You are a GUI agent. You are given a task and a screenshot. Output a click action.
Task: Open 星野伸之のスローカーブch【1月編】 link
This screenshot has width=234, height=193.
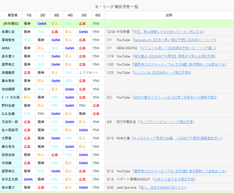pyautogui.click(x=180, y=65)
